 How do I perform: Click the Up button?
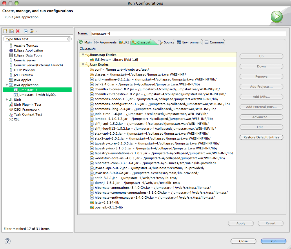pyautogui.click(x=261, y=56)
